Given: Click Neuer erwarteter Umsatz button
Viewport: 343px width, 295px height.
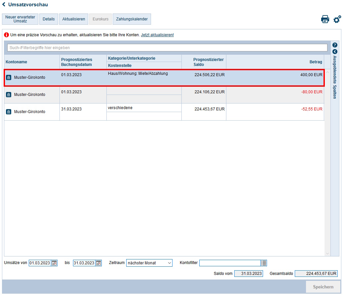Looking at the screenshot, I should (x=20, y=19).
